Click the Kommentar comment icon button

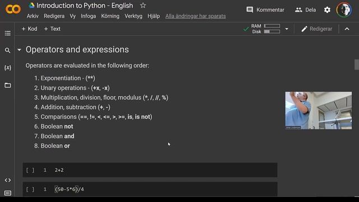tap(265, 10)
